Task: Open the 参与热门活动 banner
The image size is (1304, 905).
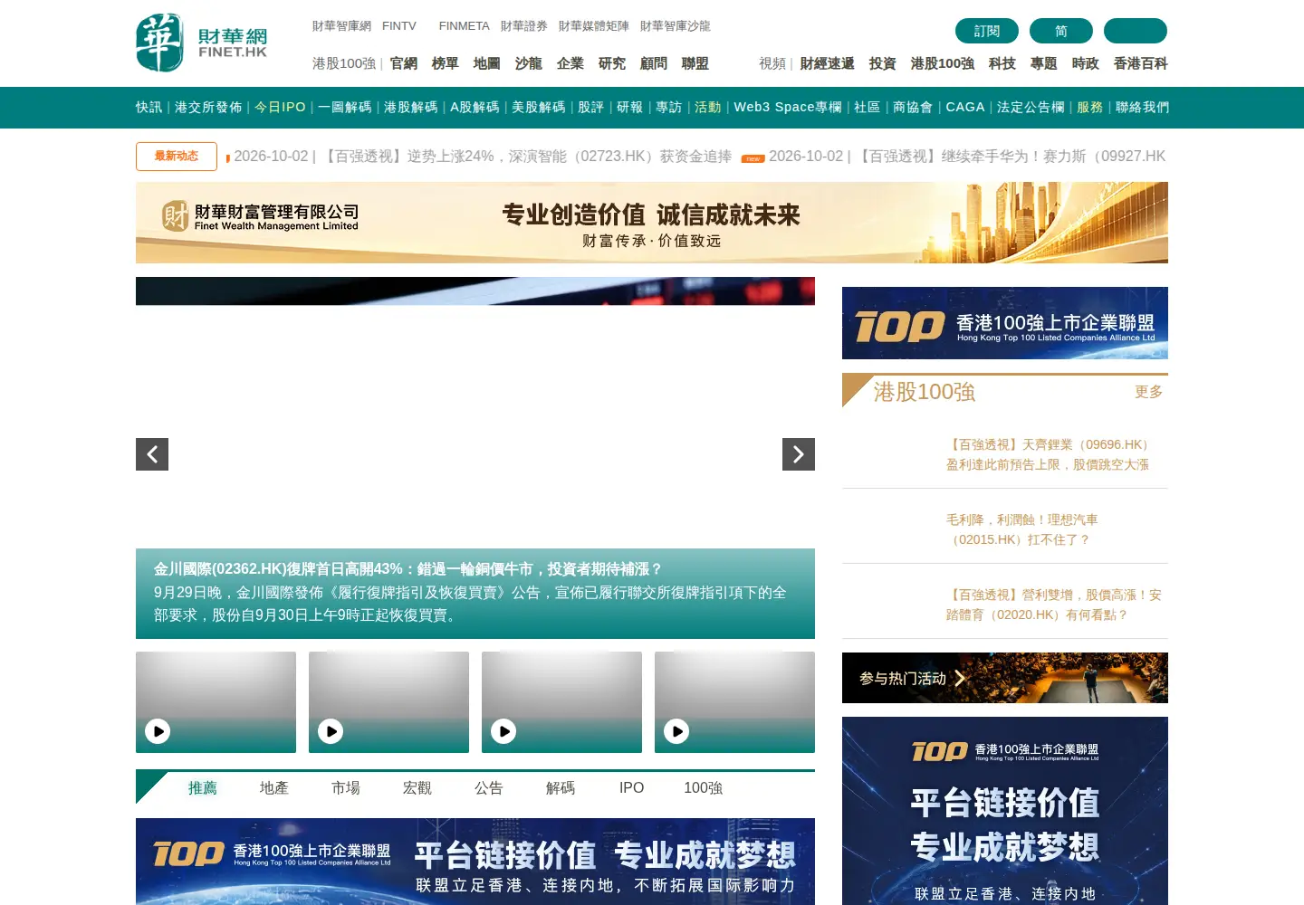Action: tap(1005, 678)
